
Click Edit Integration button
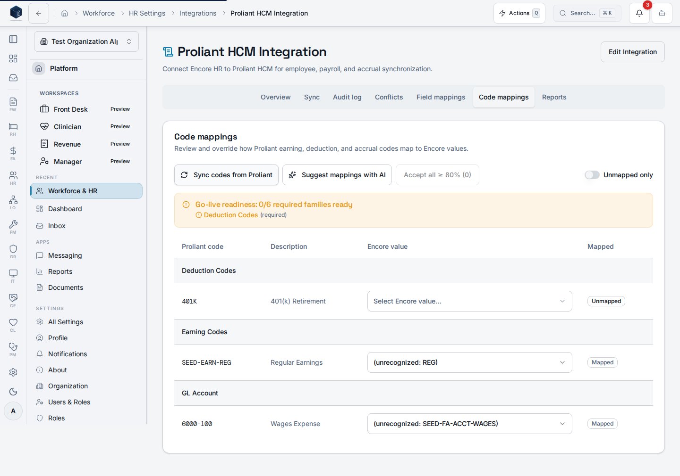pos(632,52)
